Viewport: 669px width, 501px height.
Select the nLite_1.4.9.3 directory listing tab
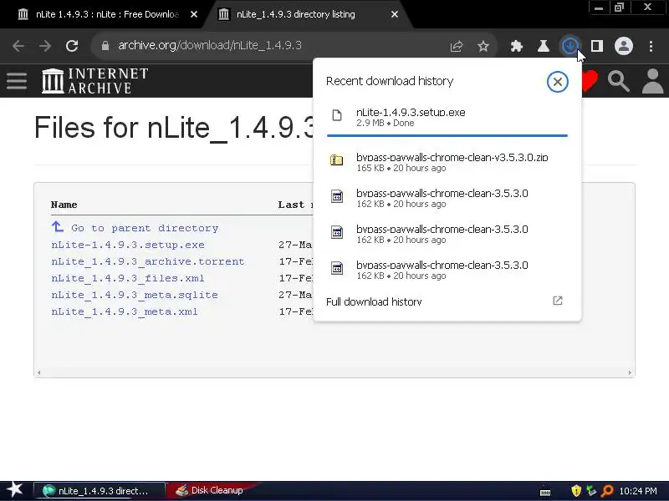[296, 14]
